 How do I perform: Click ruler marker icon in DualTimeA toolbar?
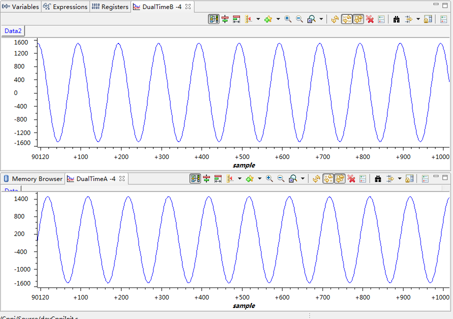click(x=230, y=179)
